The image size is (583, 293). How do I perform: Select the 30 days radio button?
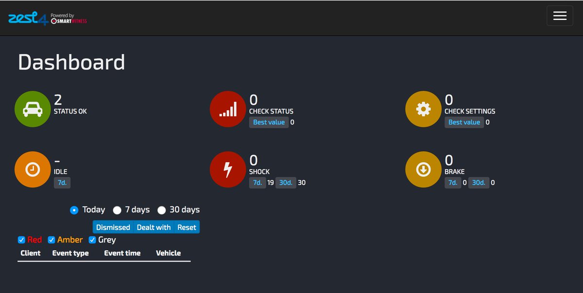[161, 210]
